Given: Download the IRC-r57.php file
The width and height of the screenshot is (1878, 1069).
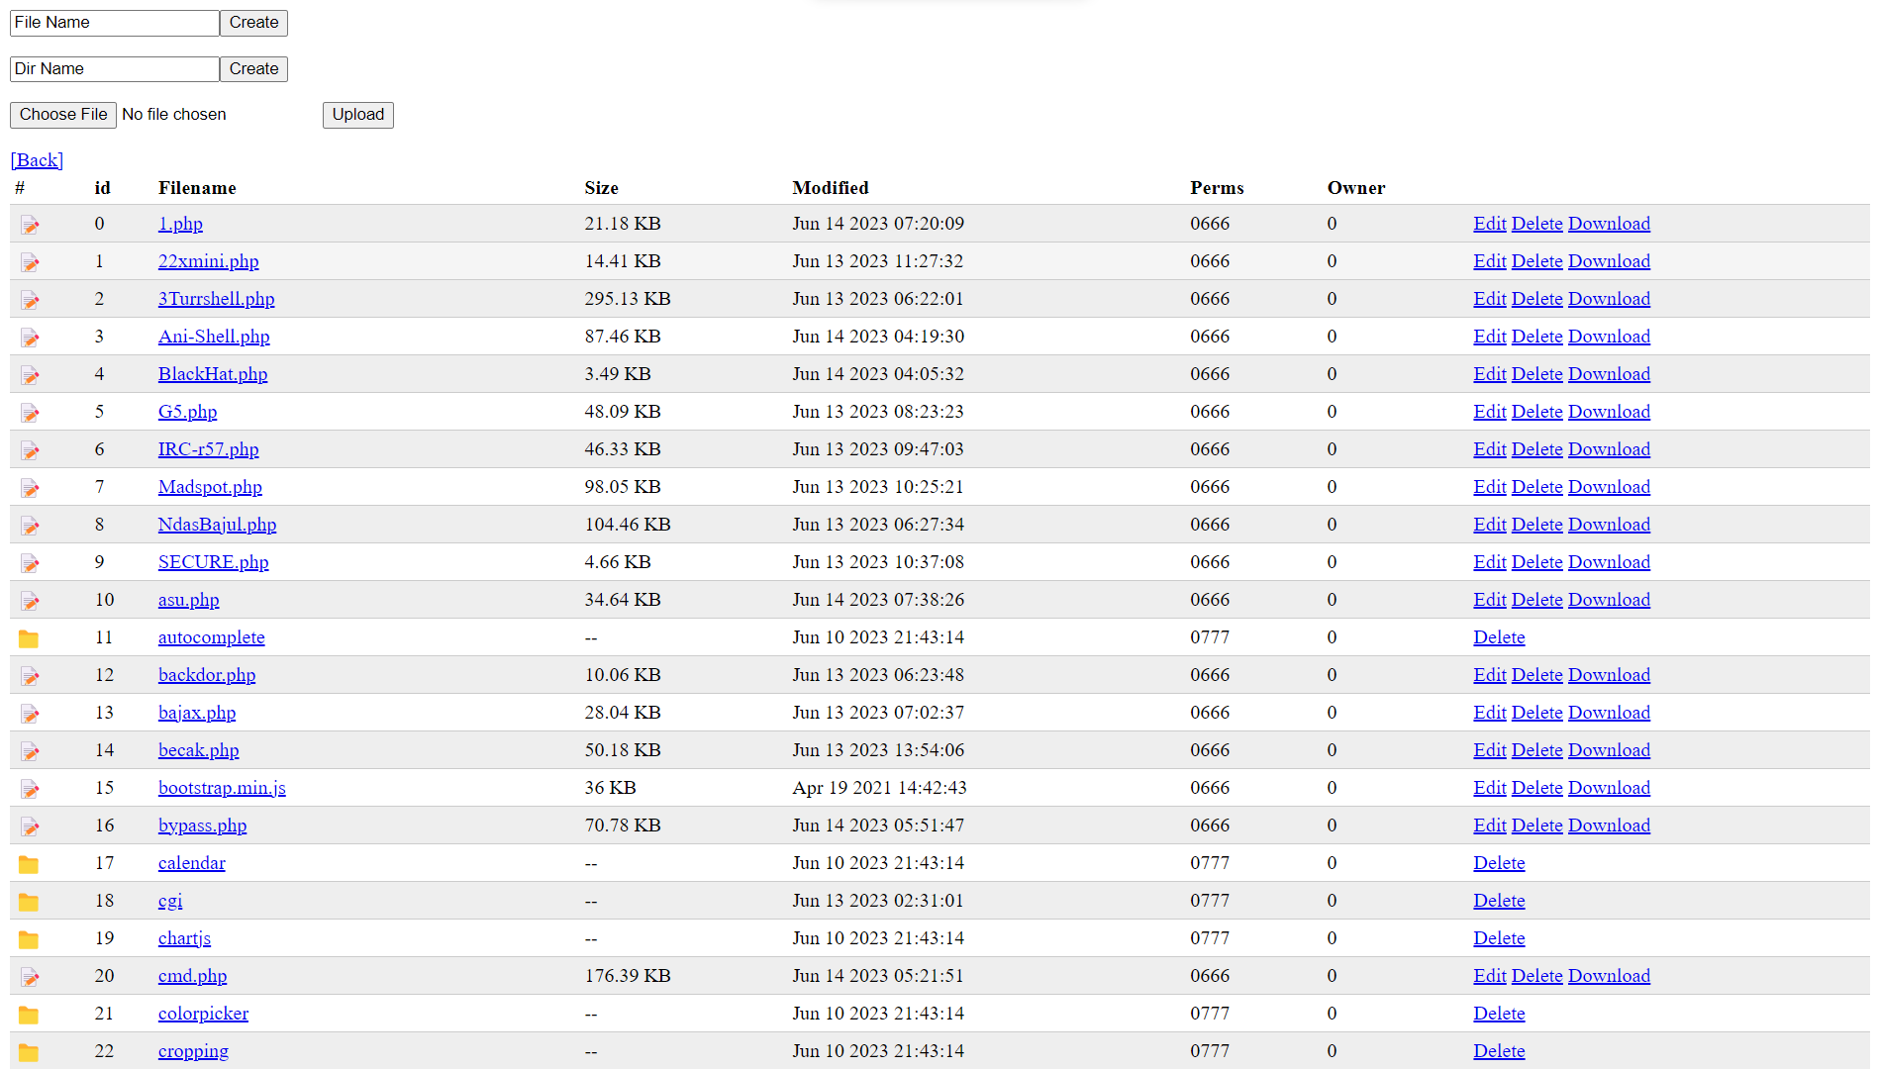Looking at the screenshot, I should pyautogui.click(x=1609, y=449).
